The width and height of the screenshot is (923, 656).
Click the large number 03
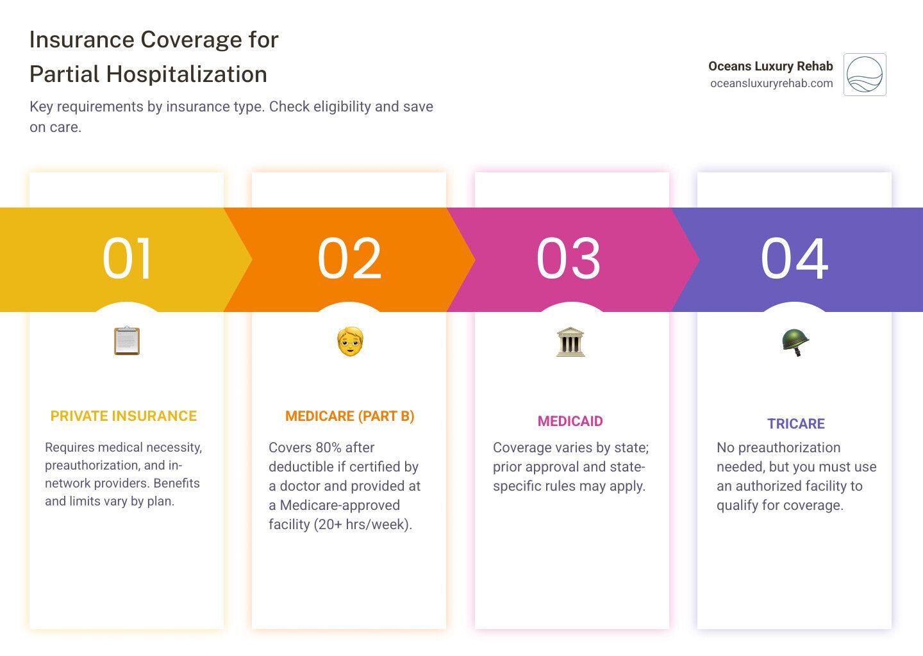click(569, 259)
